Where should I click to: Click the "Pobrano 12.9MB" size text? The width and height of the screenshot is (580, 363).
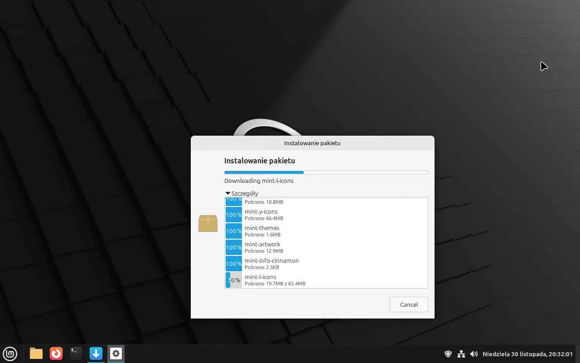264,251
